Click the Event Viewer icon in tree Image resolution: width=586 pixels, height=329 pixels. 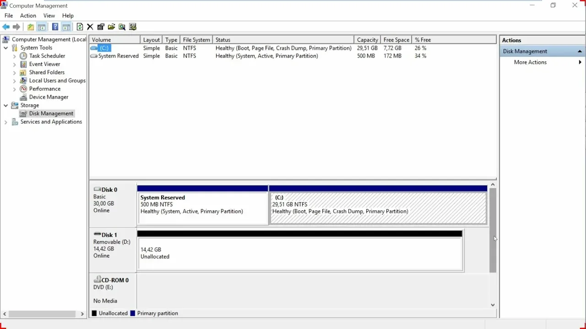pyautogui.click(x=23, y=64)
